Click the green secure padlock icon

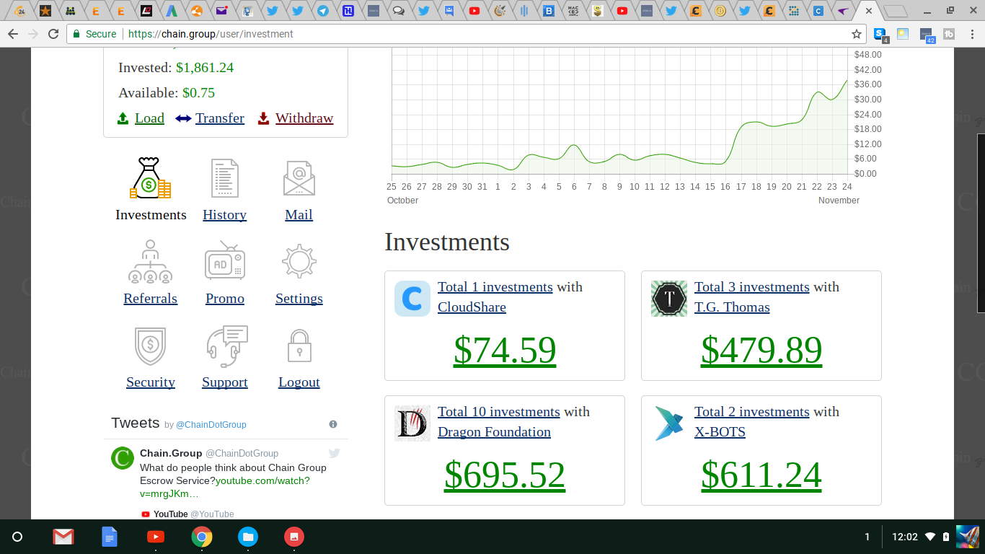[x=77, y=34]
